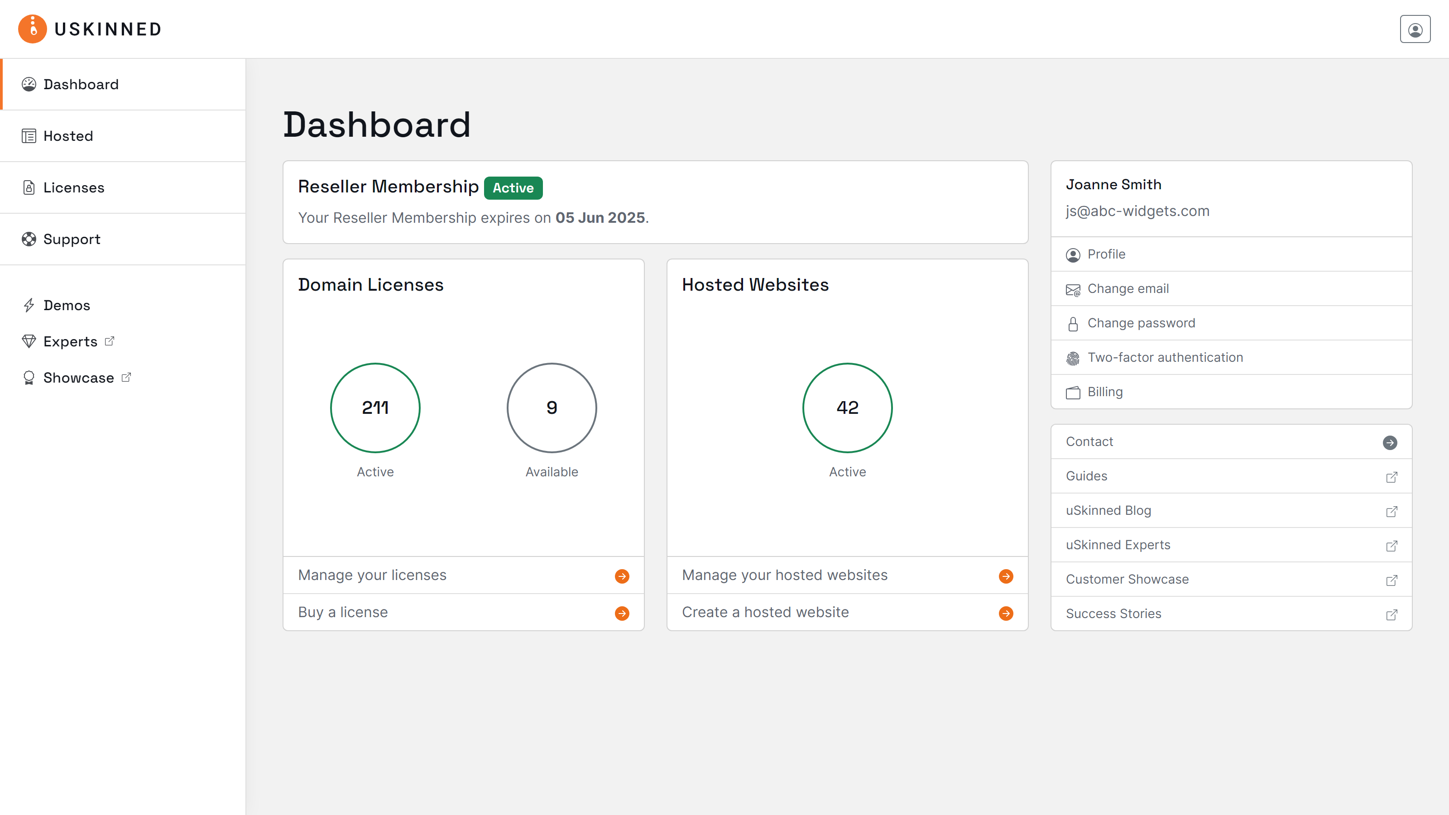This screenshot has width=1449, height=815.
Task: Click the Showcase external link icon
Action: pyautogui.click(x=126, y=378)
